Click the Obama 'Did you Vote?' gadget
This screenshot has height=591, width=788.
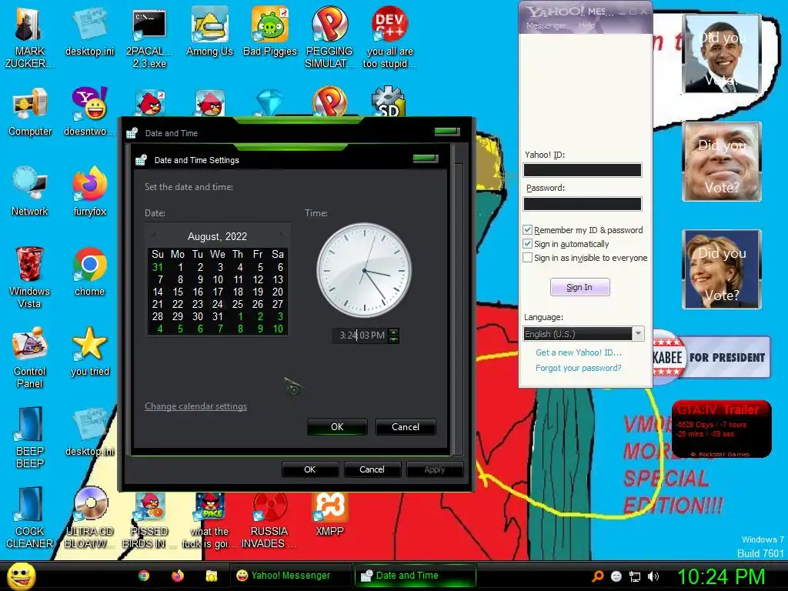point(722,54)
